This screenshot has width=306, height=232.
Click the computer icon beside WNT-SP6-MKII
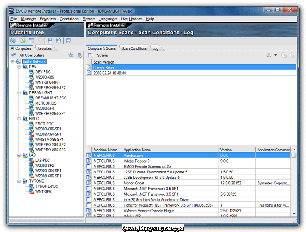point(31,82)
